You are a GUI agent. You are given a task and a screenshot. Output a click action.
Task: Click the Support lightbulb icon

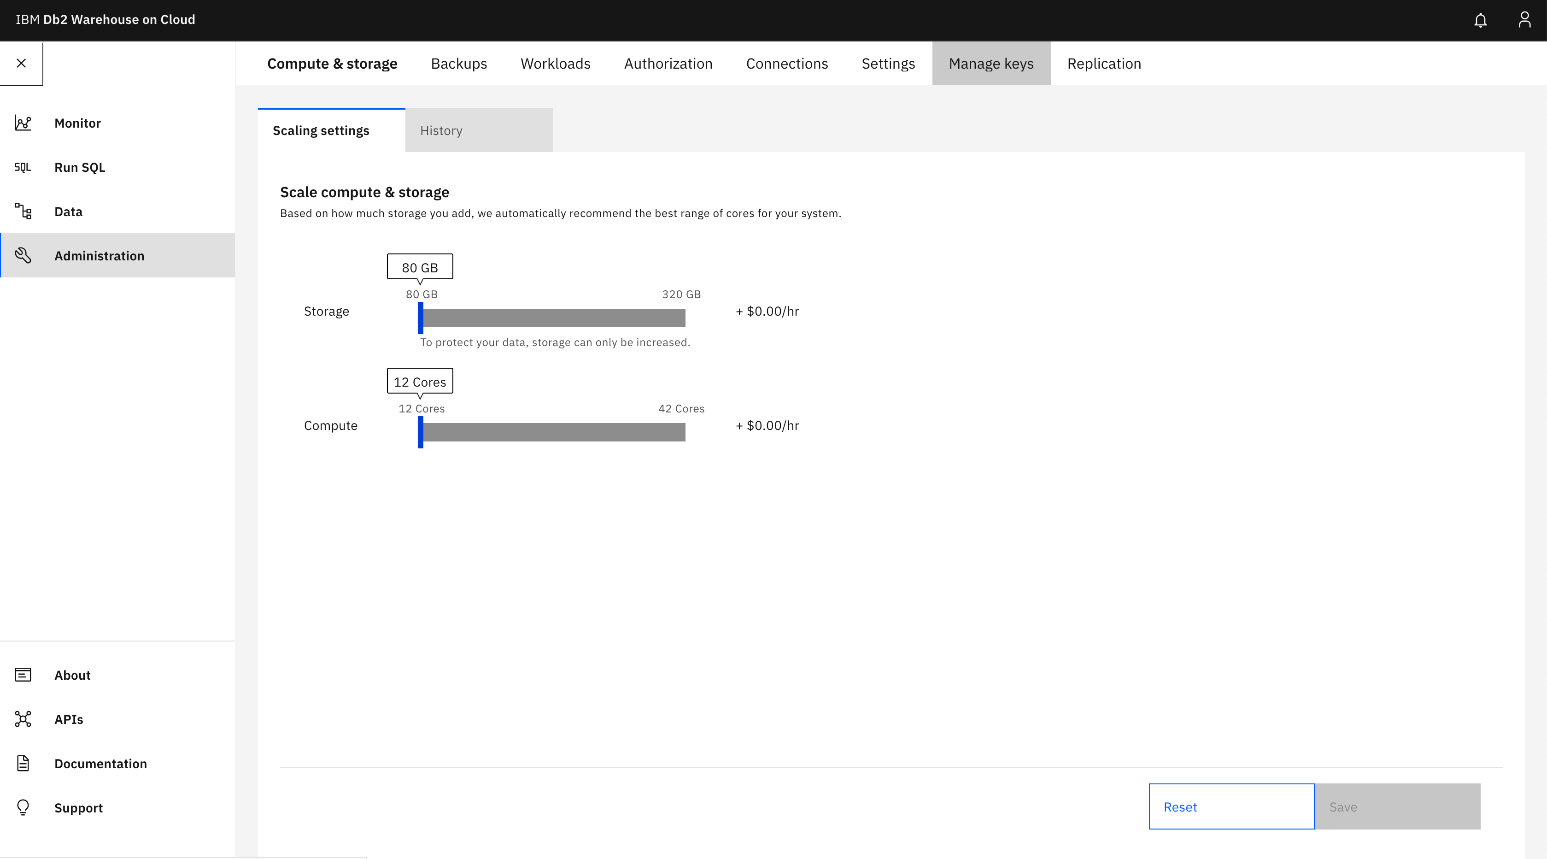click(x=23, y=807)
